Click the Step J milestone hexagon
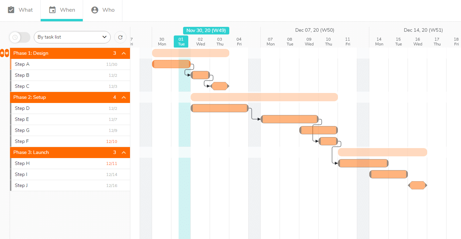The image size is (461, 239). (x=418, y=185)
